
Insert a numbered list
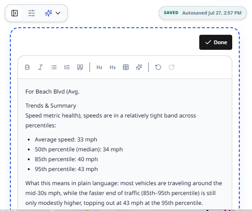[67, 67]
